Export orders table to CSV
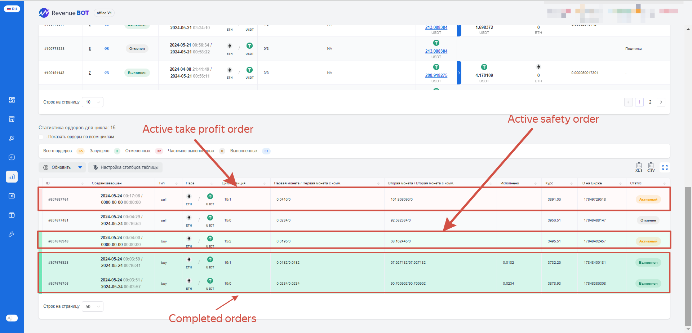Viewport: 692px width, 333px height. pos(651,167)
